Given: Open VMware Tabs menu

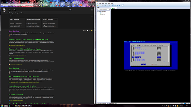Looking at the screenshot, I should point(109,3).
